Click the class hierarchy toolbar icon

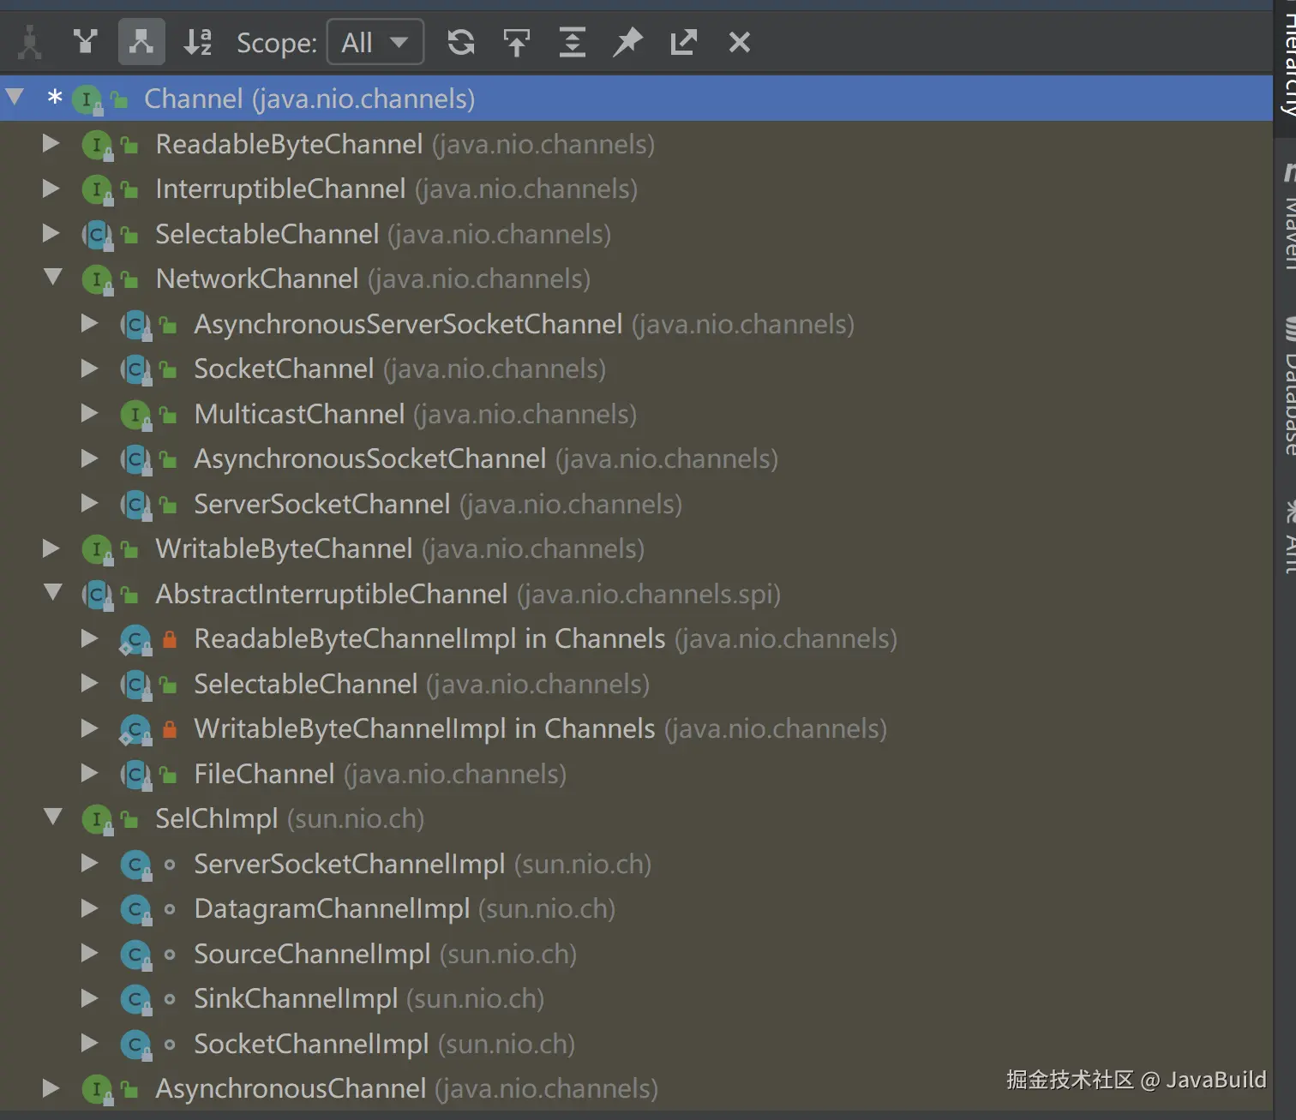pos(30,42)
